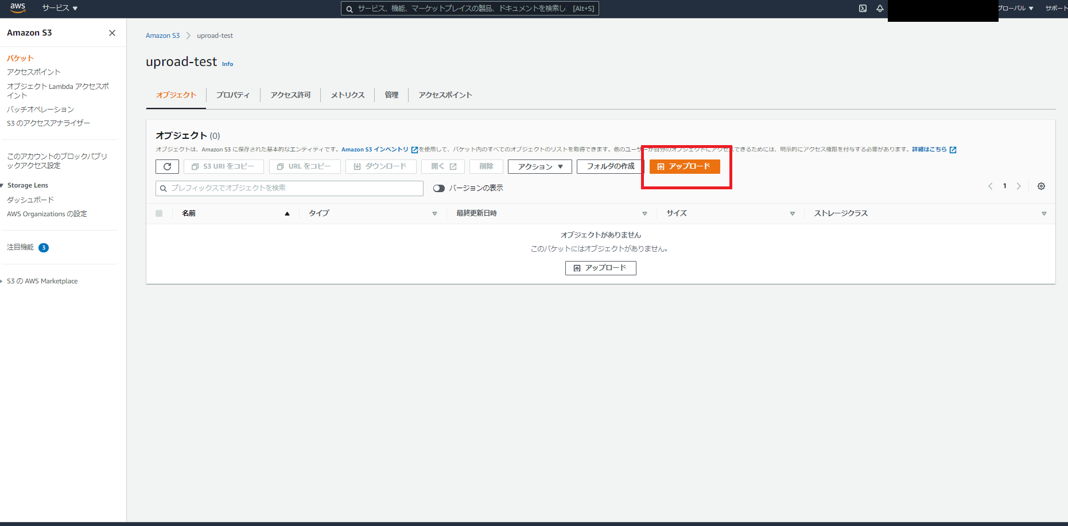Open the サポート menu
The image size is (1068, 526).
[1056, 8]
